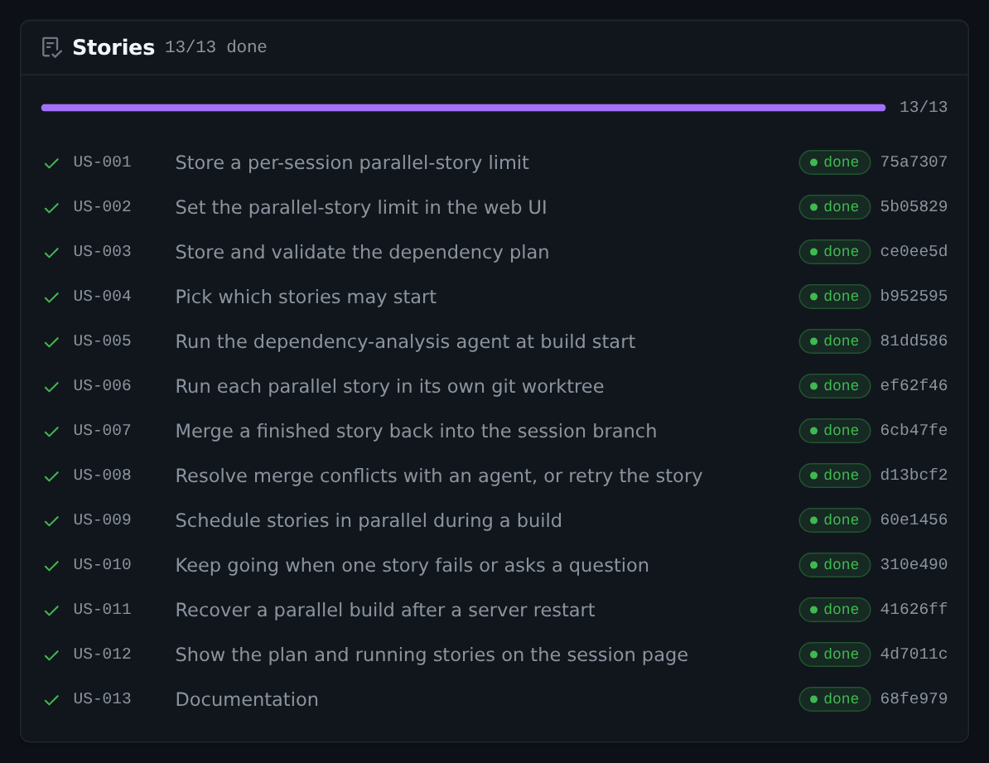Click the US-009 story ID
The image size is (989, 763).
102,520
